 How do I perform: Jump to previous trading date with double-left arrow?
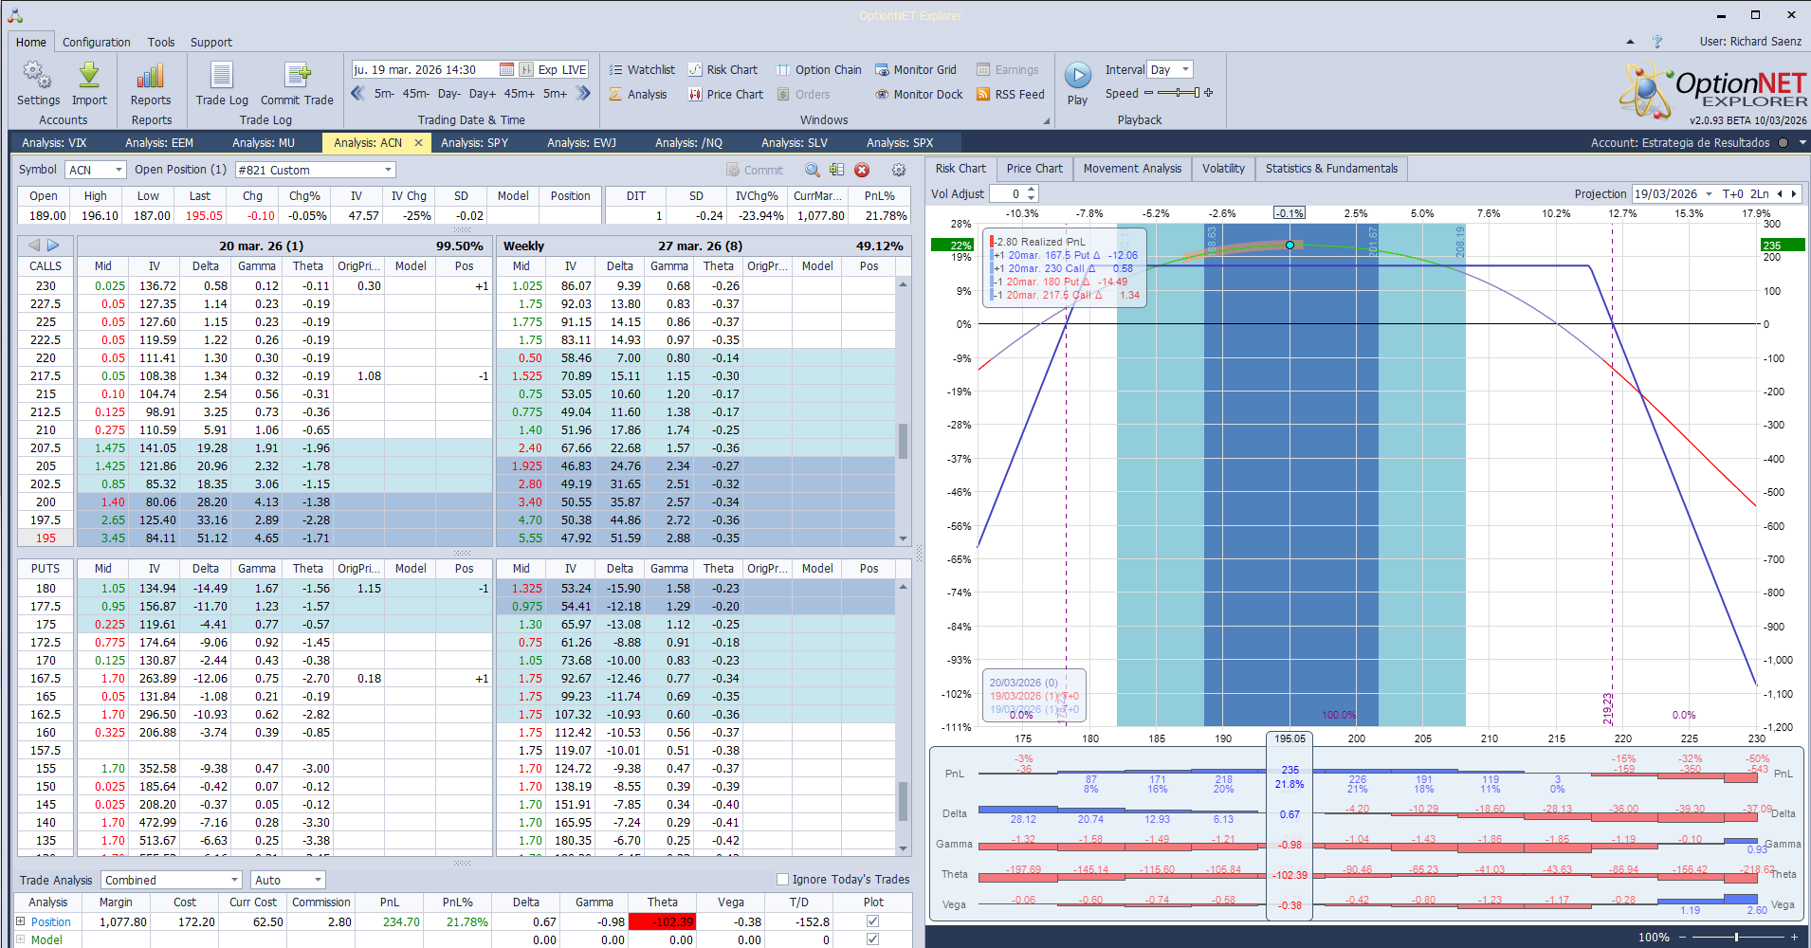tap(358, 93)
